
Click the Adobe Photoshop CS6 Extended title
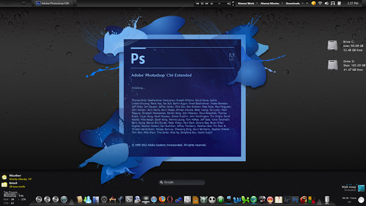[x=161, y=75]
